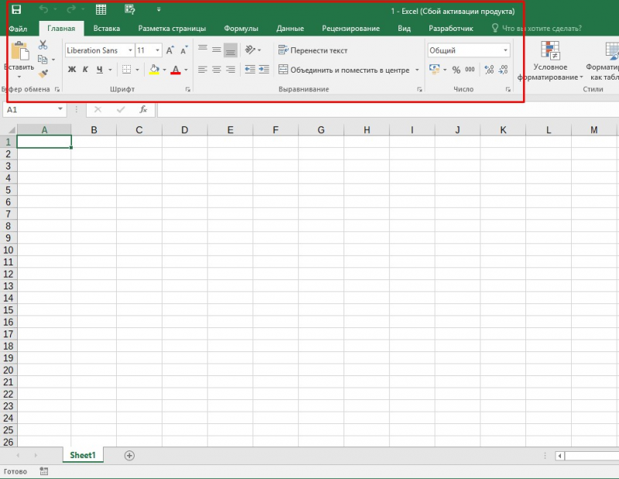Image resolution: width=619 pixels, height=479 pixels.
Task: Click the increase indent icon
Action: tap(264, 70)
